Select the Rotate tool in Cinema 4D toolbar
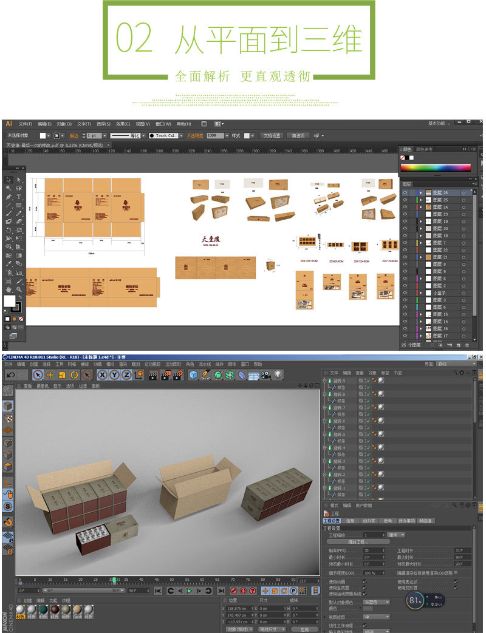The image size is (486, 633). point(74,375)
